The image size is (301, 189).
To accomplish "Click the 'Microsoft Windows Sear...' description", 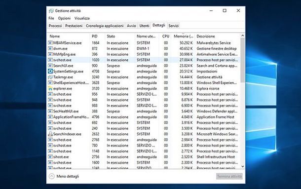I will coord(217,134).
